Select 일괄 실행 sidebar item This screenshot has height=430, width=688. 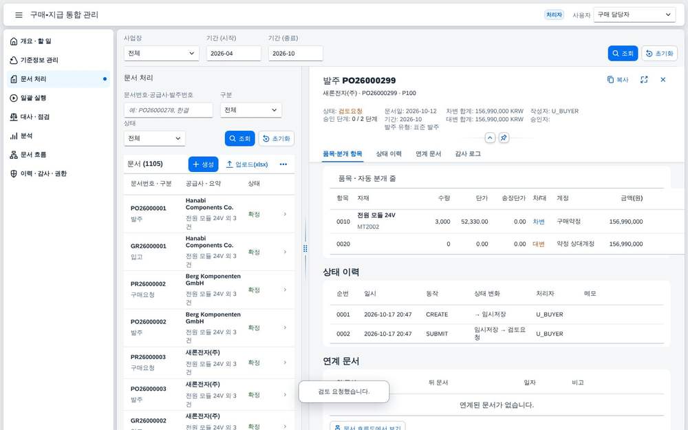click(58, 98)
